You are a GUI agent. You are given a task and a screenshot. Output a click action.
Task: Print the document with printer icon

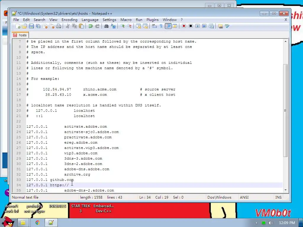click(59, 26)
